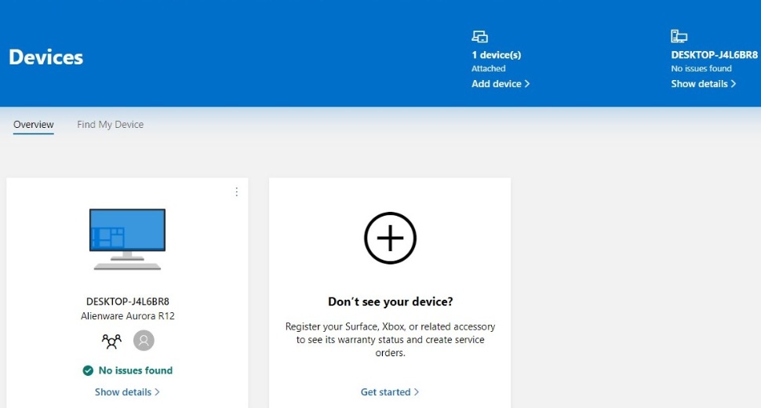761x408 pixels.
Task: Click the Devices page title
Action: 46,57
